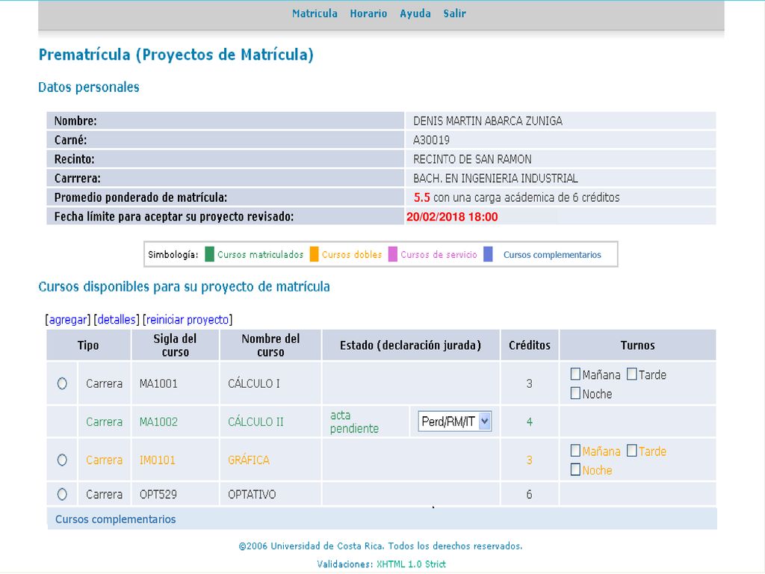Open the Perd/RM/IT dropdown for CÁLCULO II
Screen dimensions: 765x574
coord(455,422)
